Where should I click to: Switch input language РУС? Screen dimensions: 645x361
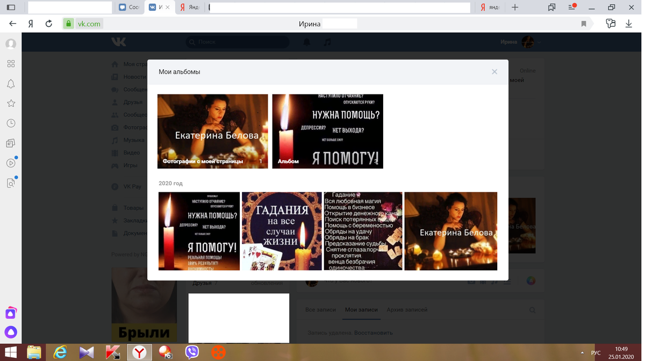596,353
